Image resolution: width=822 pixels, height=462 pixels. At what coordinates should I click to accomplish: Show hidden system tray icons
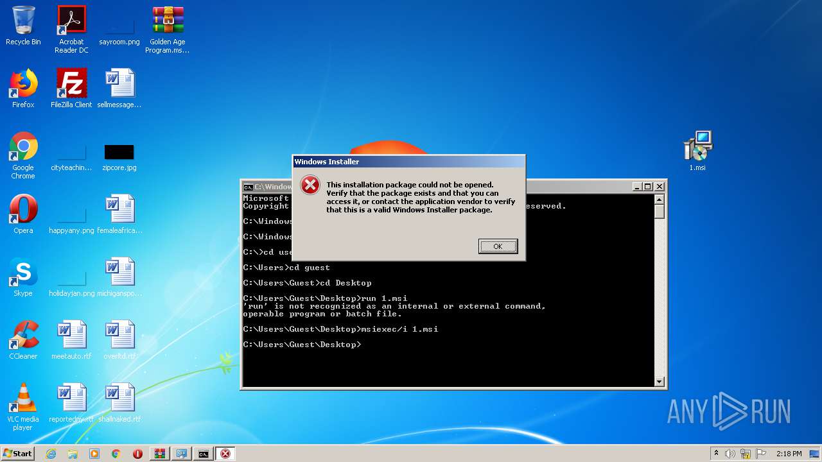click(x=716, y=453)
